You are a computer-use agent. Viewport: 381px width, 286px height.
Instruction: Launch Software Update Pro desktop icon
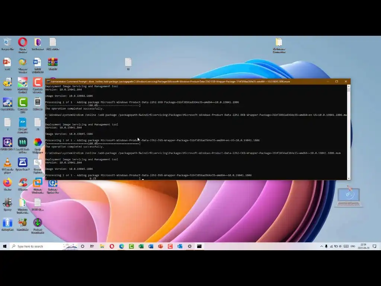pos(53,186)
